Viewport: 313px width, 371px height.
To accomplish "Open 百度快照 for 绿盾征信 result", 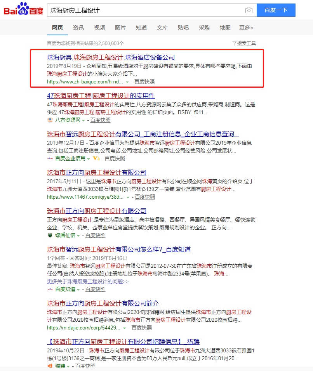I will (x=96, y=235).
